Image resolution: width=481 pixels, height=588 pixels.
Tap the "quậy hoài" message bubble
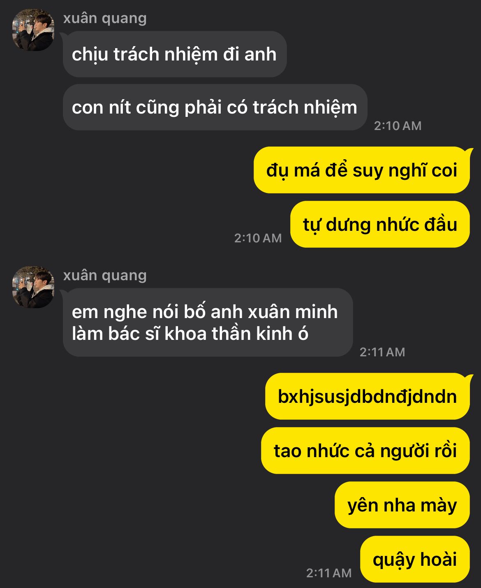click(x=415, y=559)
